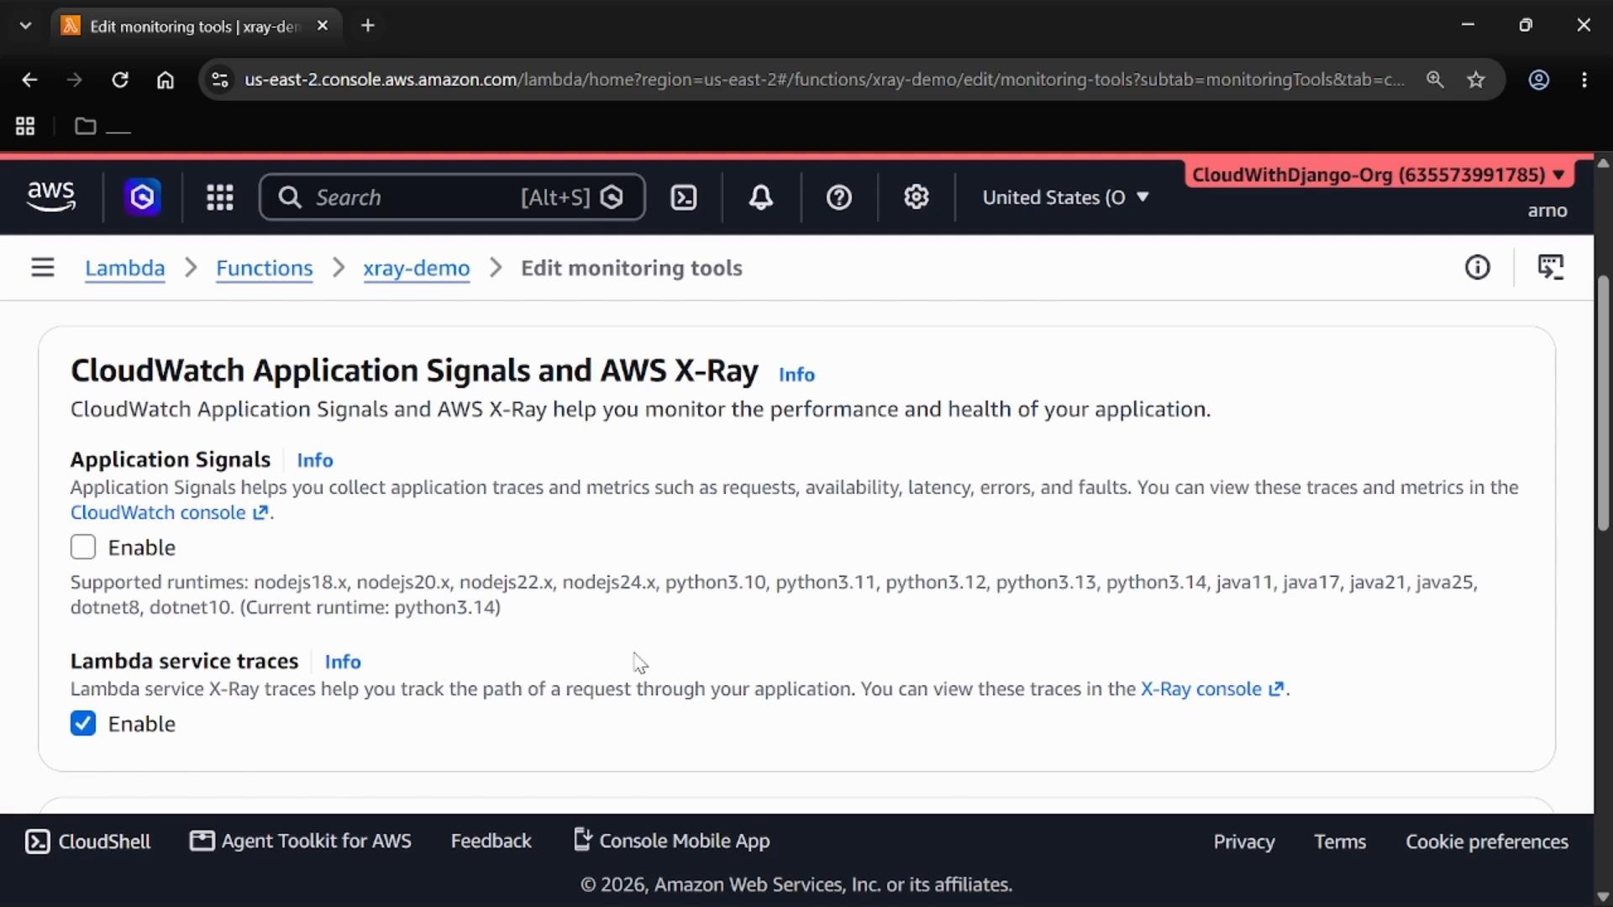This screenshot has height=907, width=1613.
Task: Click the browser forward arrow
Action: 75,80
